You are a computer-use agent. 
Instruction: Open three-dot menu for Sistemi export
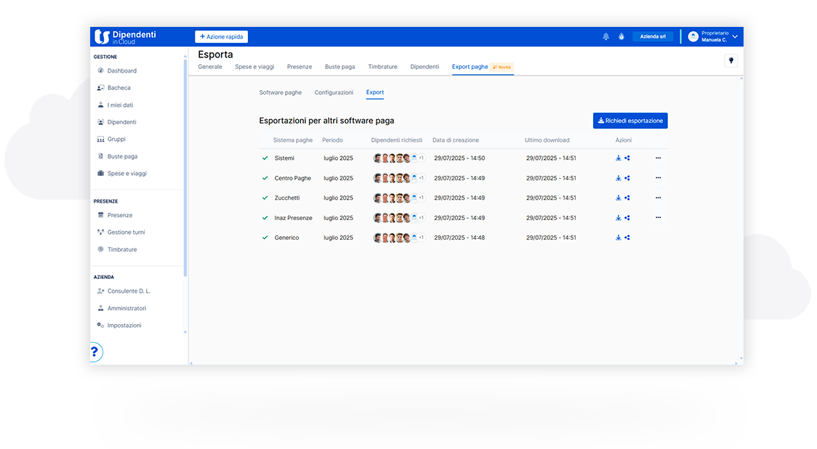pos(658,158)
